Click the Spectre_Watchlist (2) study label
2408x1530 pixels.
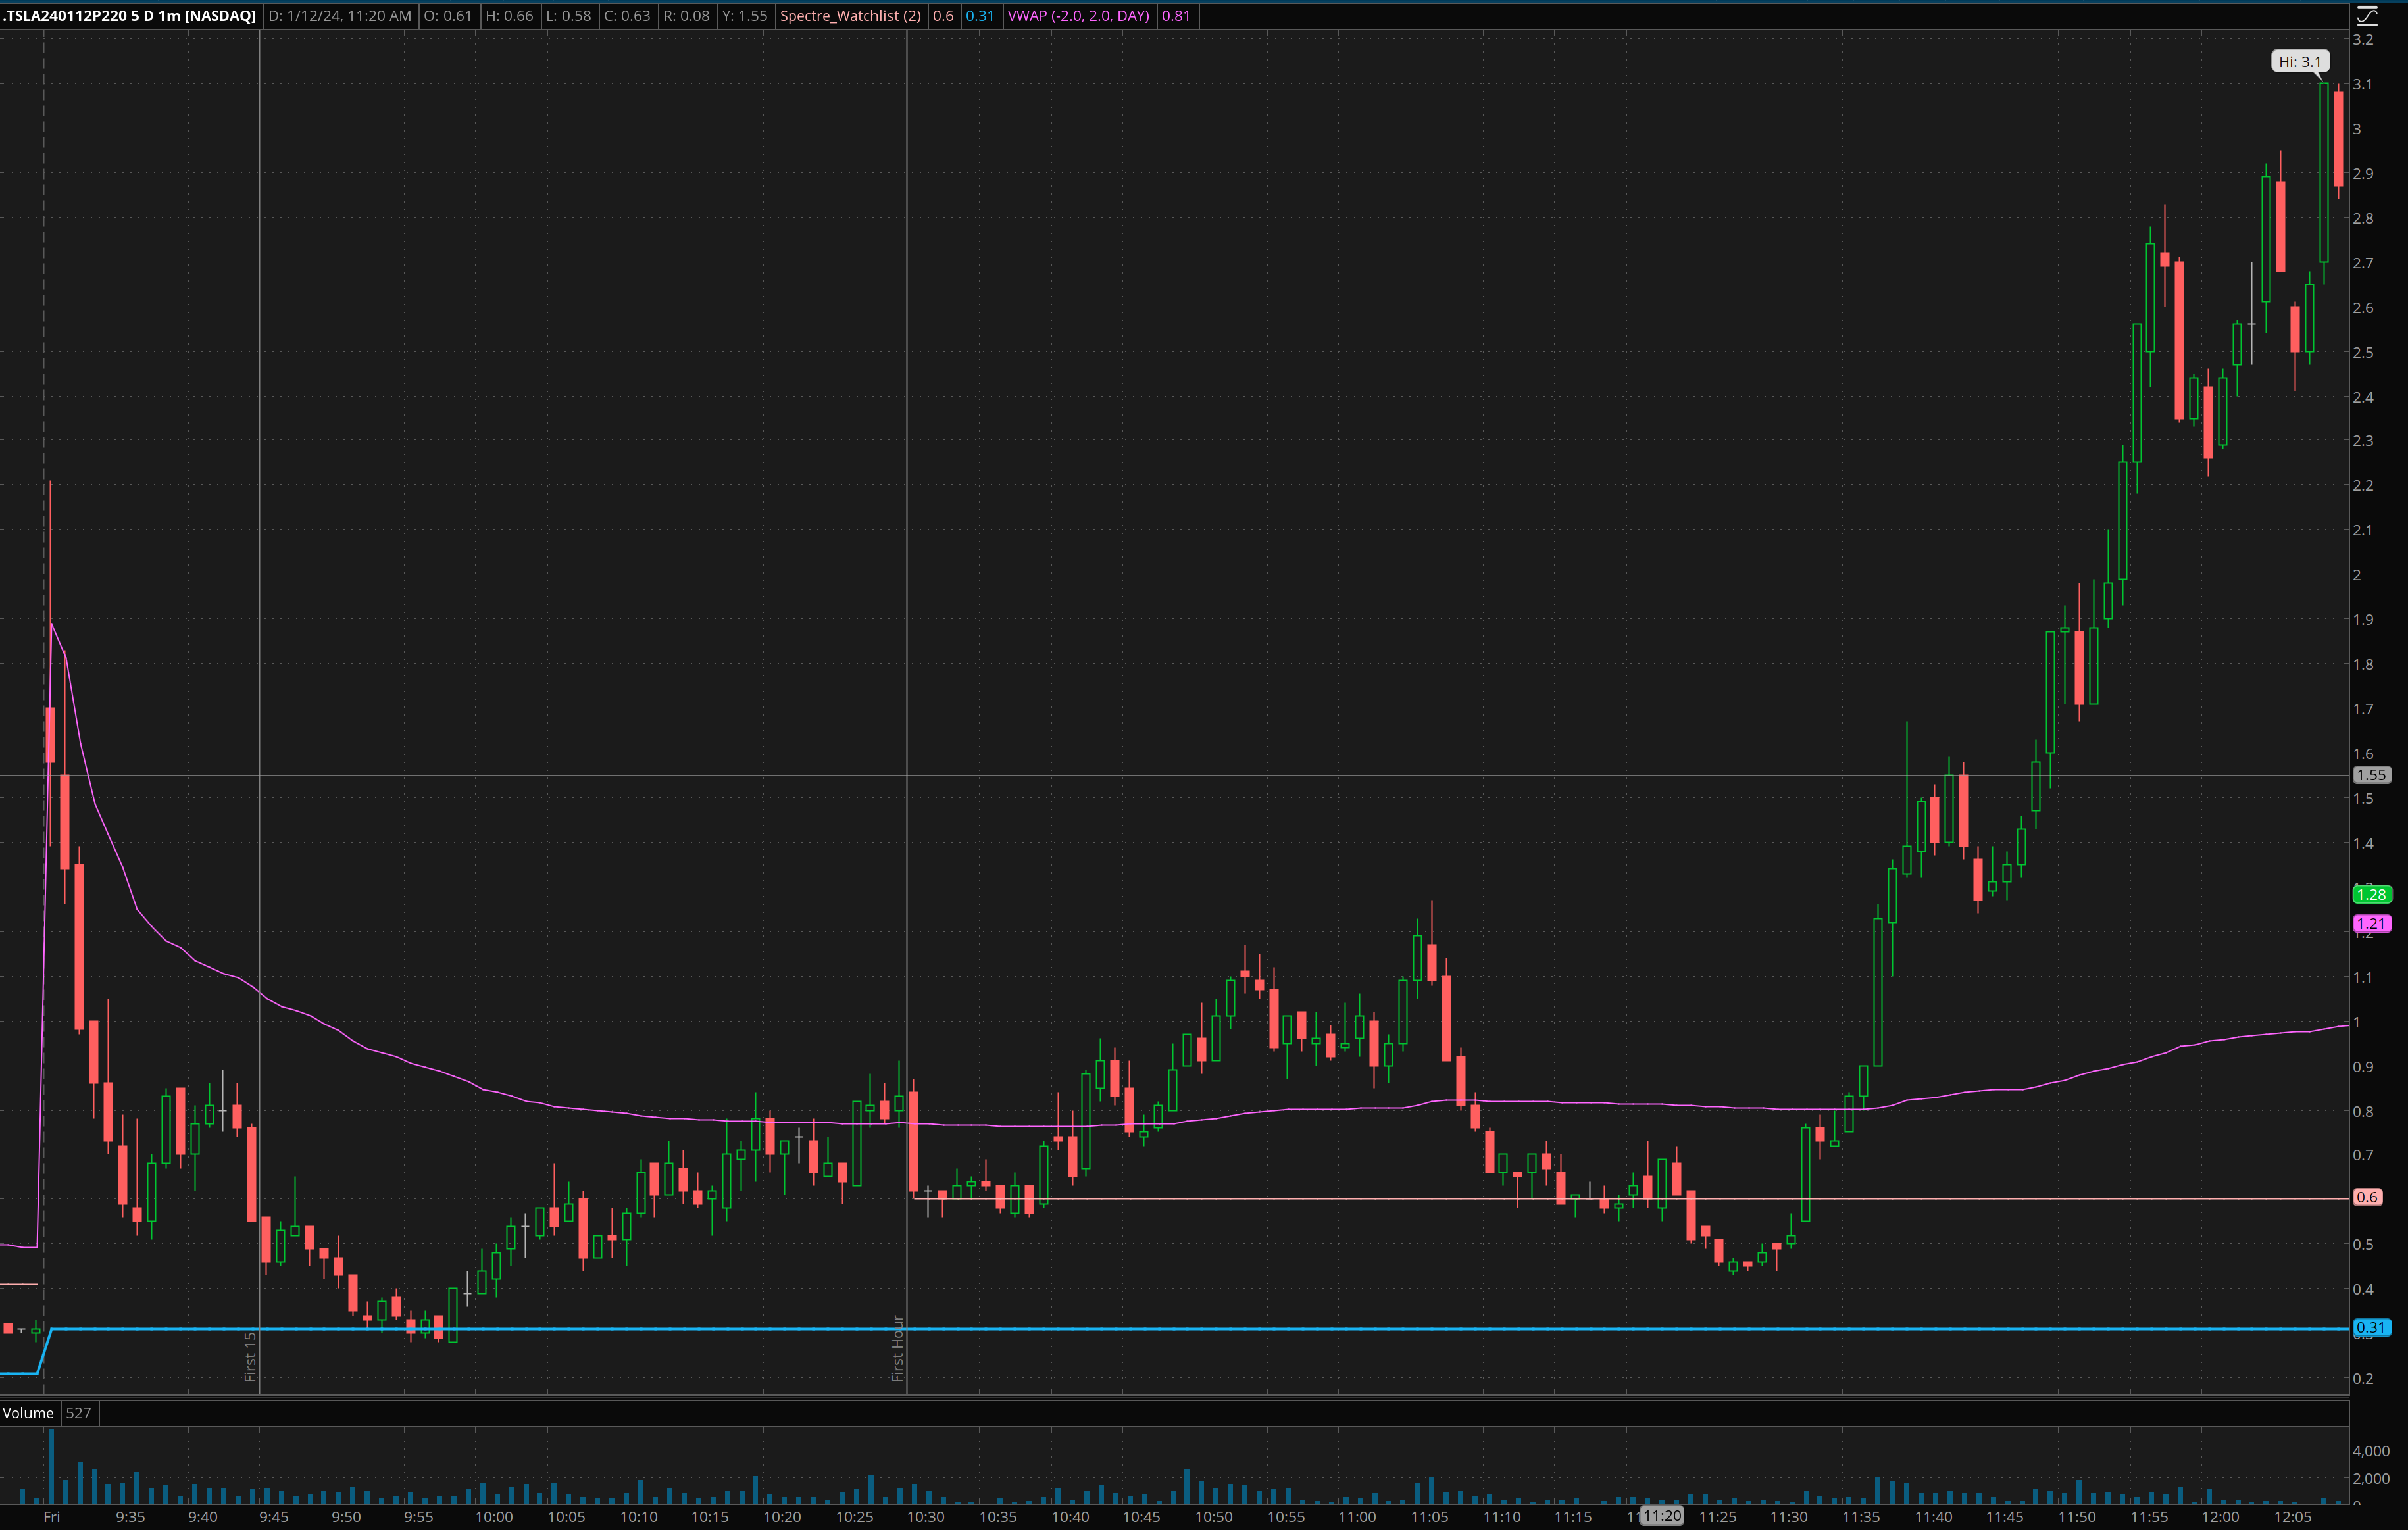coord(850,16)
